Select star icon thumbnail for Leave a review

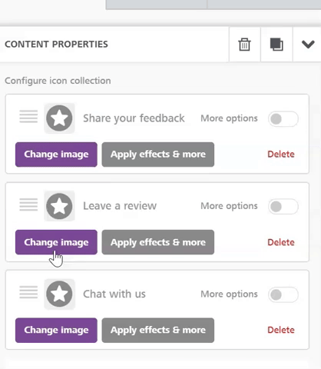59,206
